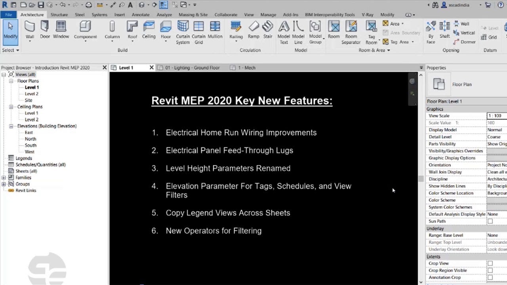Viewport: 507px width, 285px height.
Task: Toggle the Sun Path checkbox
Action: [490, 221]
